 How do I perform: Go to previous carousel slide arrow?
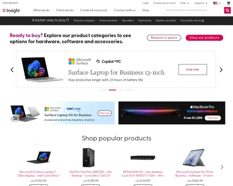[x=12, y=70]
